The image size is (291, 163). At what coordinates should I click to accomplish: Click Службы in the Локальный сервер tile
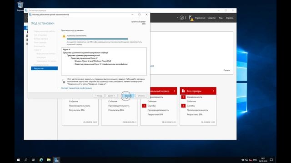click(151, 105)
